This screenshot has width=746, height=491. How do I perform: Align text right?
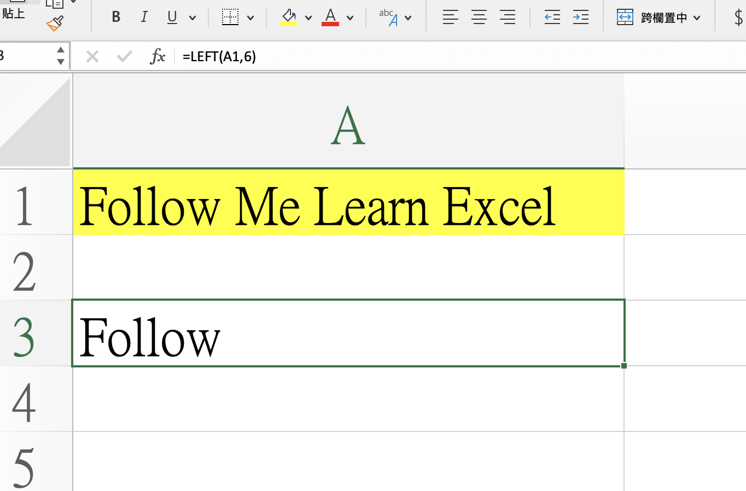[x=508, y=17]
